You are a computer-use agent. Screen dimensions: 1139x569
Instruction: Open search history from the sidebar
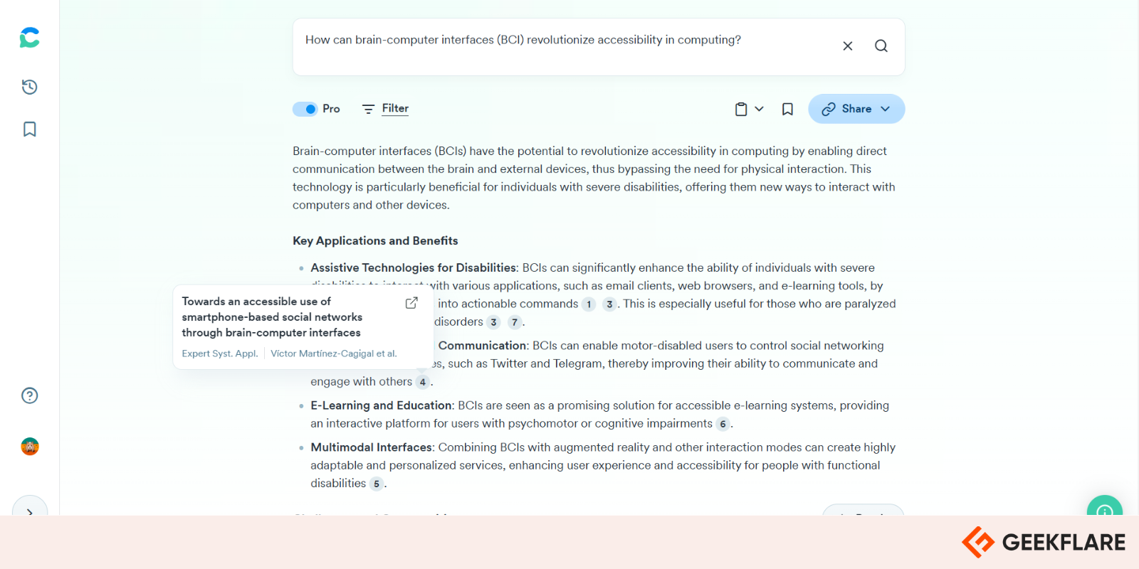coord(28,87)
